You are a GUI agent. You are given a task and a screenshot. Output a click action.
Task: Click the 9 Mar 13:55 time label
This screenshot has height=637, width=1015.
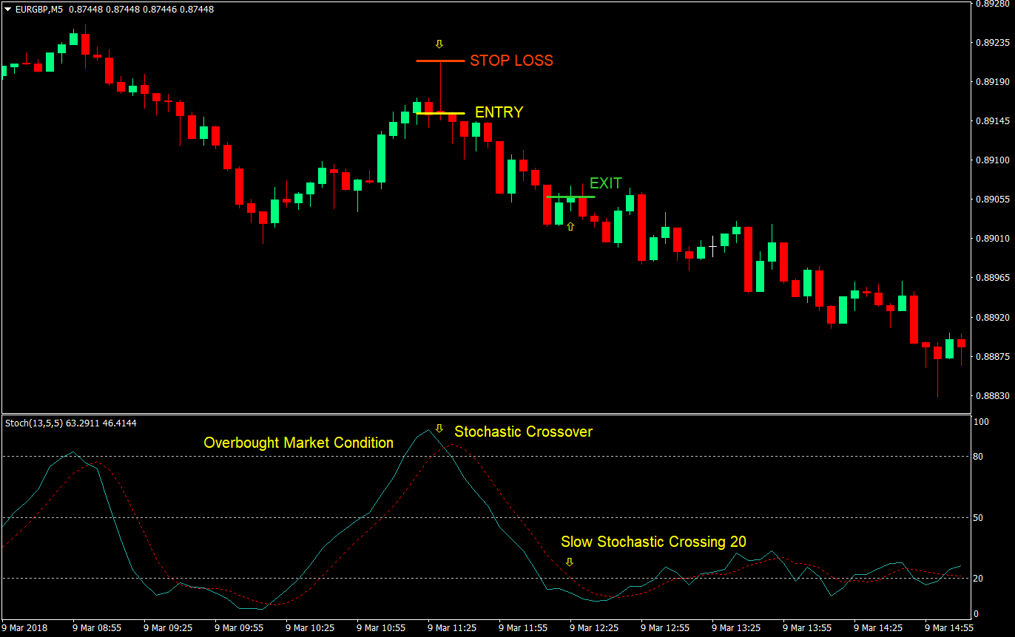807,627
